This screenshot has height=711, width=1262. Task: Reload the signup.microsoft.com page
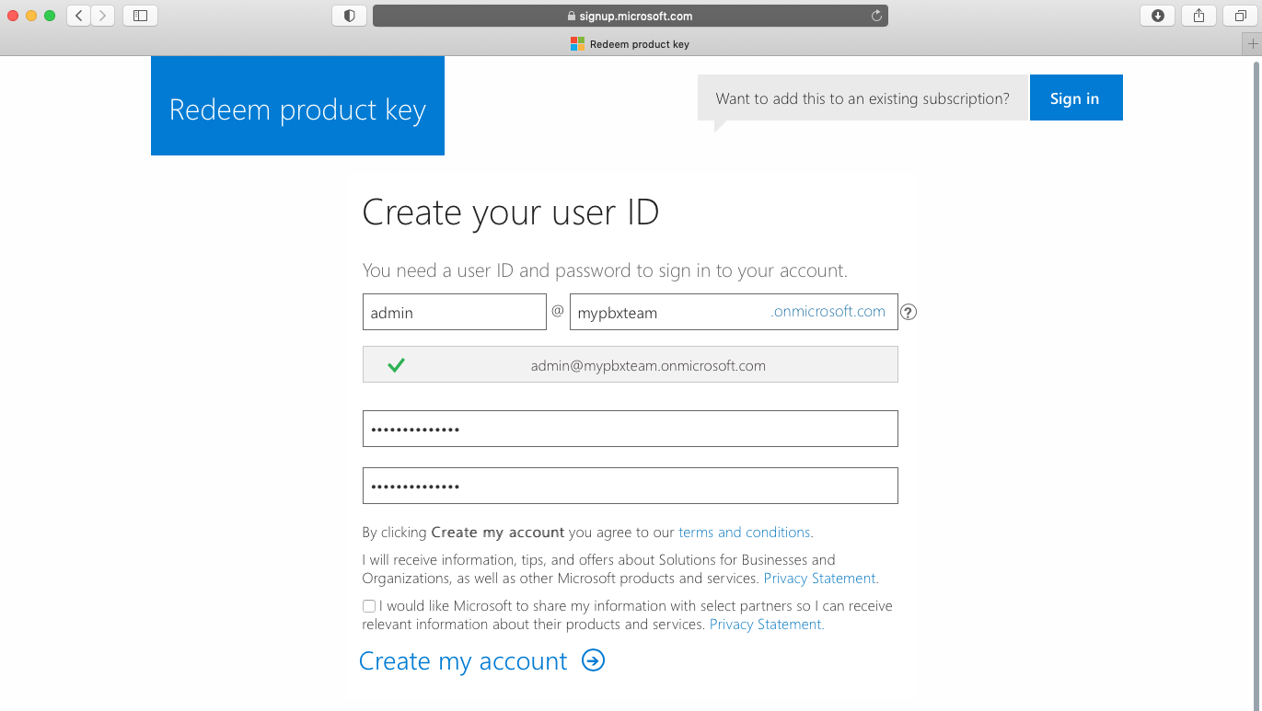coord(874,15)
